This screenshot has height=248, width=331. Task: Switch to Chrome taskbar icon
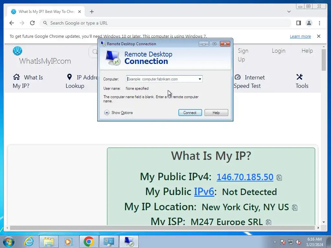coord(89,242)
